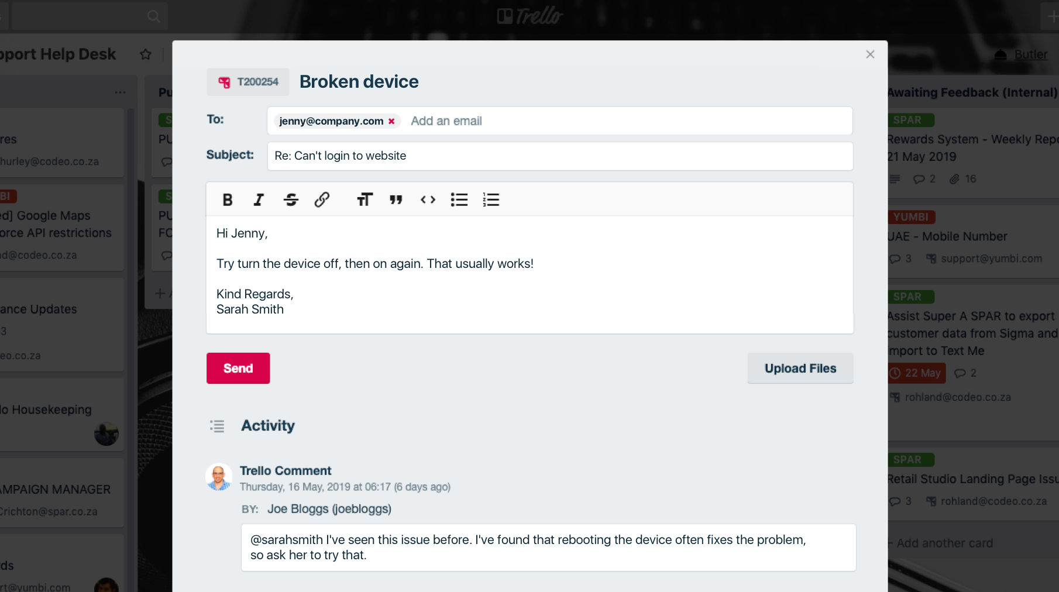Screen dimensions: 1059x592
Task: Apply italic formatting to the email text
Action: click(259, 199)
